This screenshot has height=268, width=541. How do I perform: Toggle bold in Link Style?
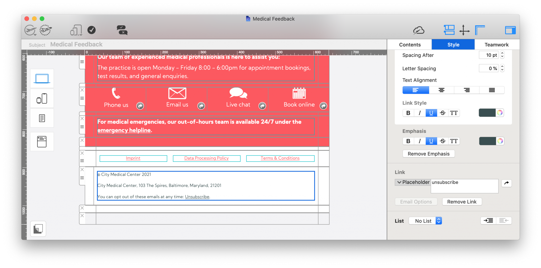[x=408, y=113]
